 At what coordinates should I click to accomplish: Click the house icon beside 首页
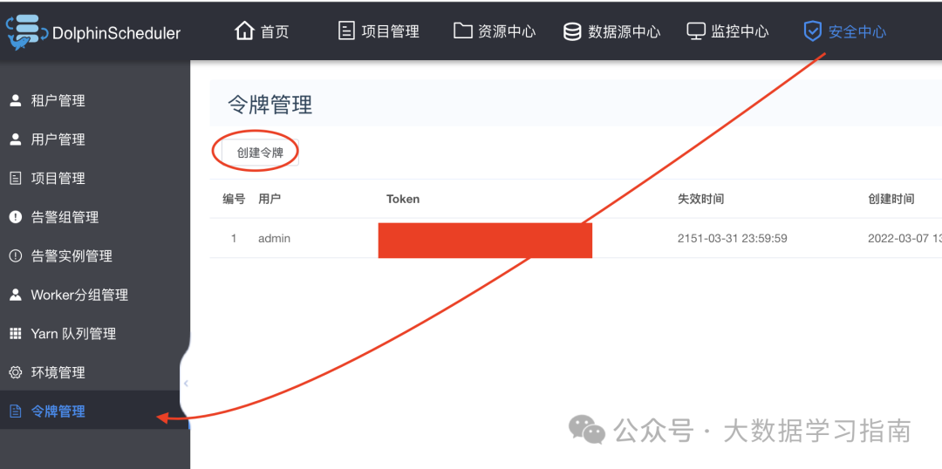[x=244, y=31]
